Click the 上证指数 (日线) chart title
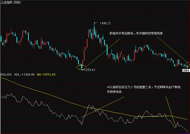 11,2
